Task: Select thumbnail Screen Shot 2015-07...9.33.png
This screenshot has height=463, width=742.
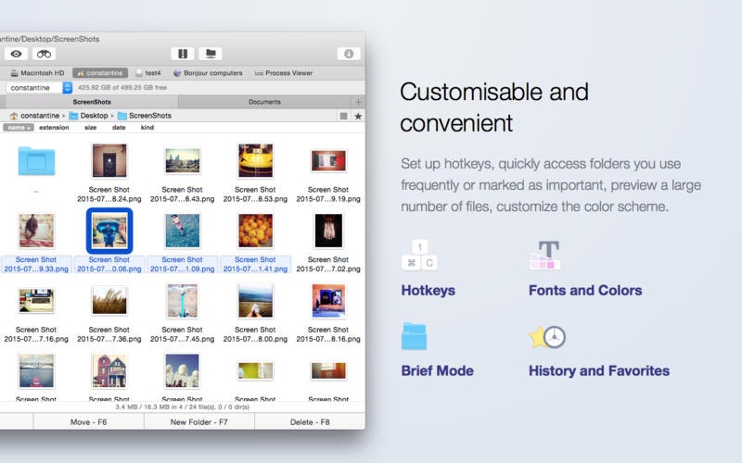Action: coord(36,231)
